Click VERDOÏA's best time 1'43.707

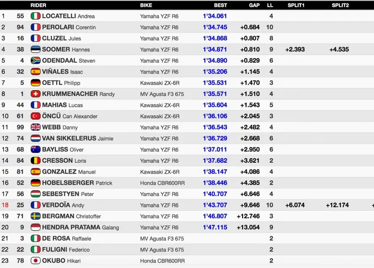coord(215,205)
